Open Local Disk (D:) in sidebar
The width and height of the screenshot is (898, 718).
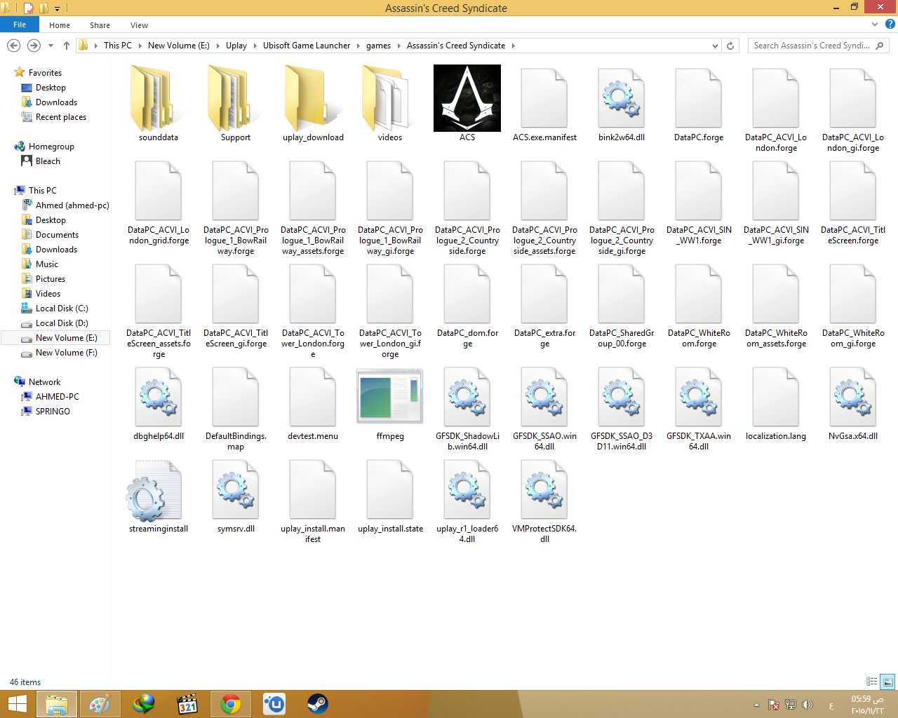(62, 323)
